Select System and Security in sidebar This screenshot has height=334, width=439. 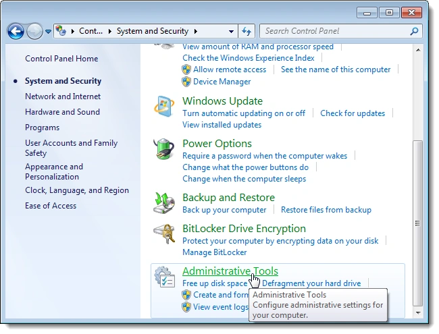click(63, 81)
